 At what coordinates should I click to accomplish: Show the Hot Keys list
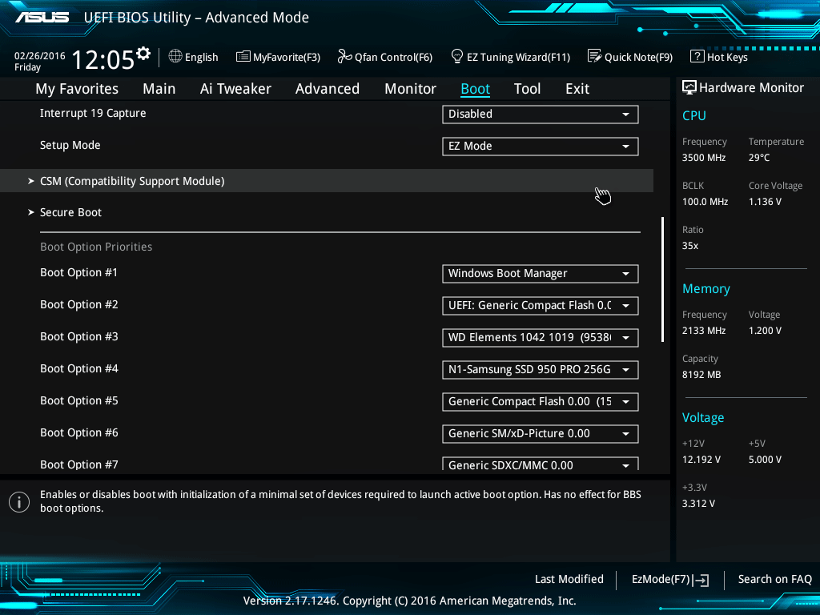tap(719, 57)
